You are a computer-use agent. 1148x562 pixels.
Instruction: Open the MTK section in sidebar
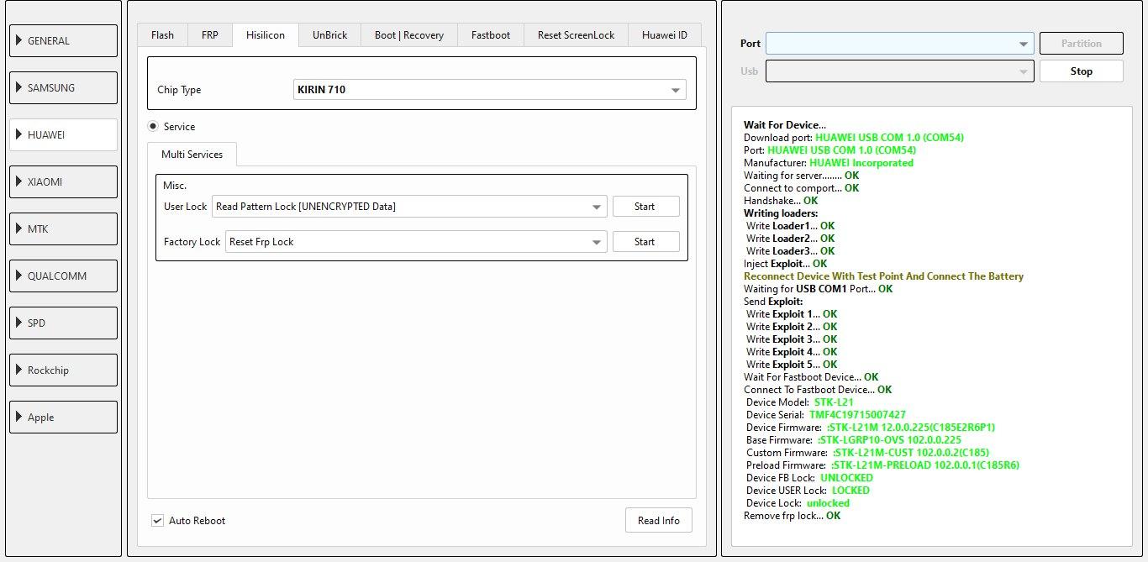point(63,228)
